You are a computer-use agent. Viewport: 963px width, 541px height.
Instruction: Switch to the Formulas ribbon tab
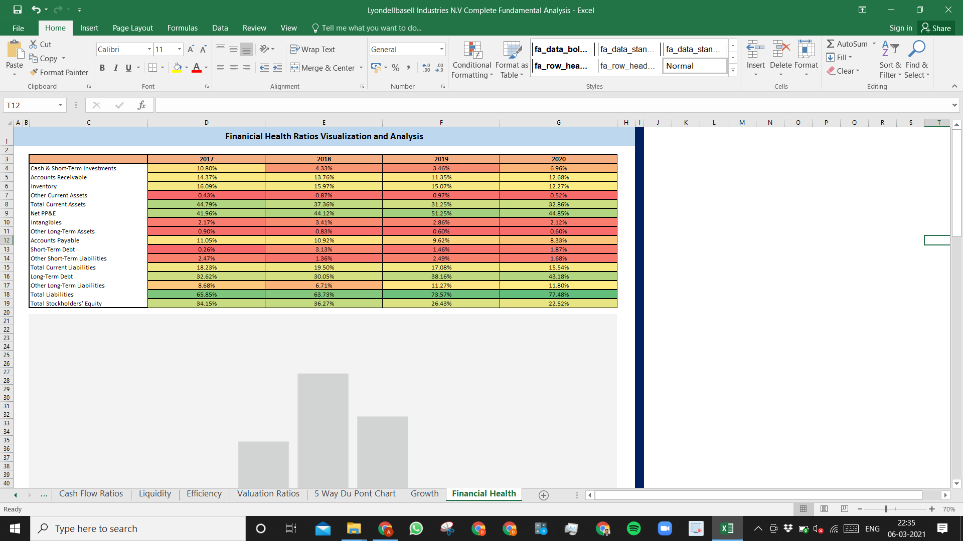(183, 28)
